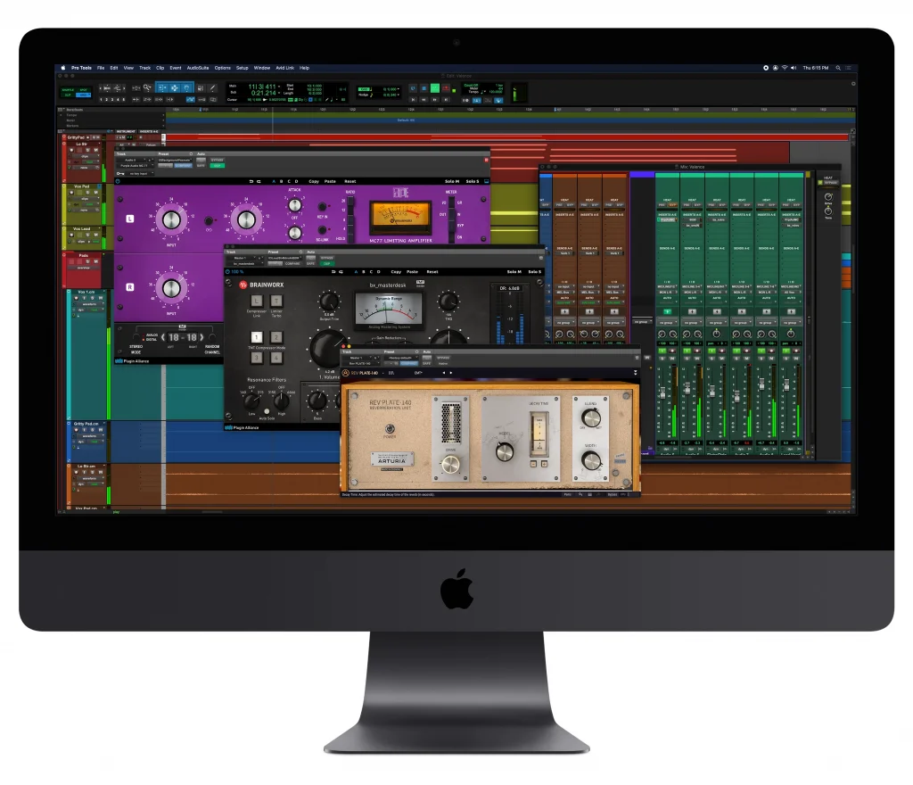
Task: Click Copy in MC77 plugin toolbar
Action: [314, 181]
